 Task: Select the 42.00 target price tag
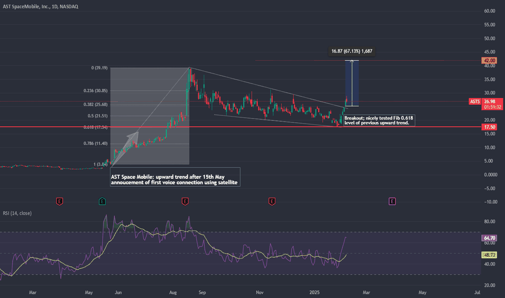(x=489, y=61)
